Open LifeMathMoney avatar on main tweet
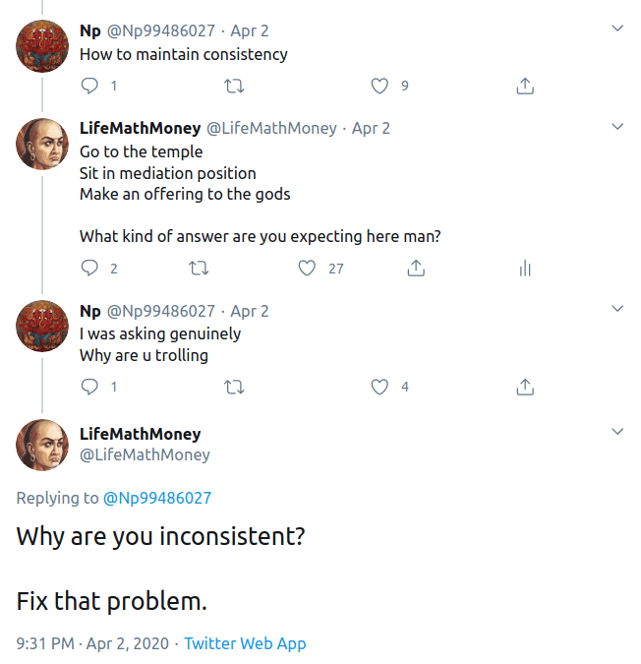641x664 pixels. click(x=41, y=444)
